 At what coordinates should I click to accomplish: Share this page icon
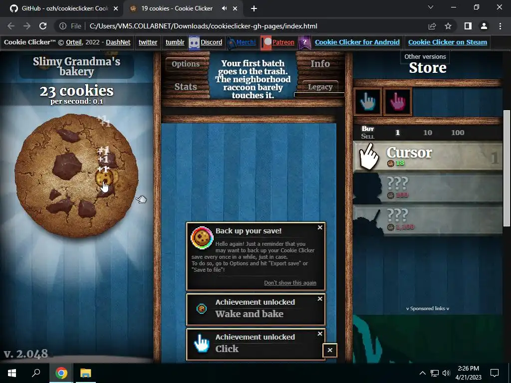pyautogui.click(x=432, y=26)
